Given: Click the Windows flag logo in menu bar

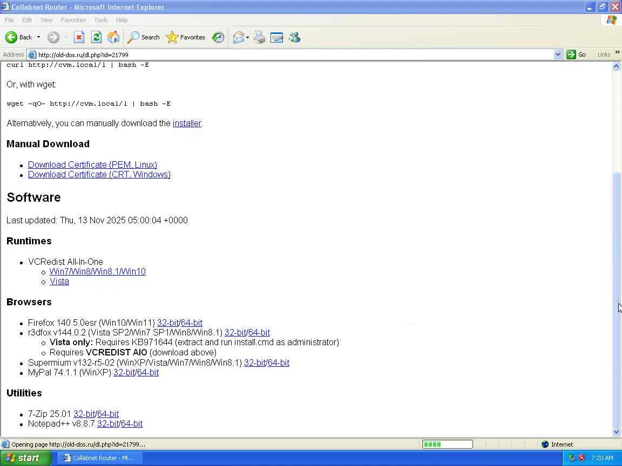Looking at the screenshot, I should 611,20.
